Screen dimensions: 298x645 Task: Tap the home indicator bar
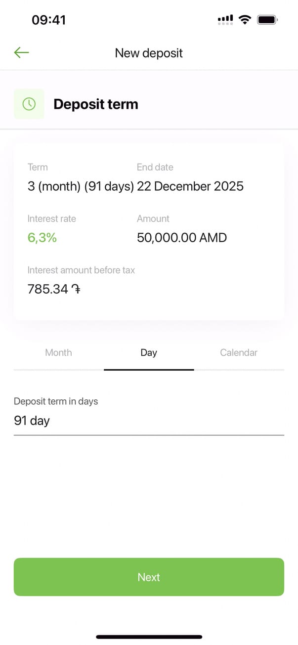pyautogui.click(x=149, y=637)
